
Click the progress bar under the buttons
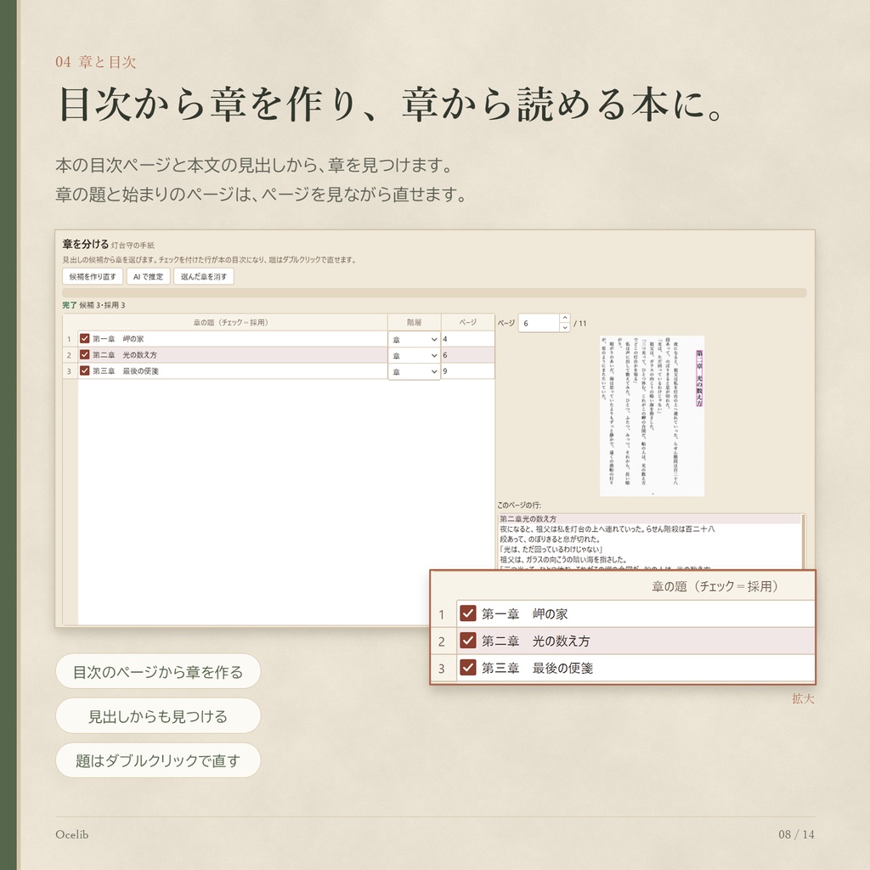(434, 292)
